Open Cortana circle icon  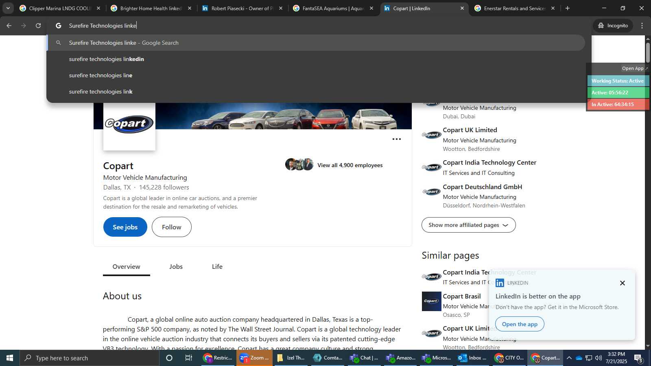tap(169, 358)
